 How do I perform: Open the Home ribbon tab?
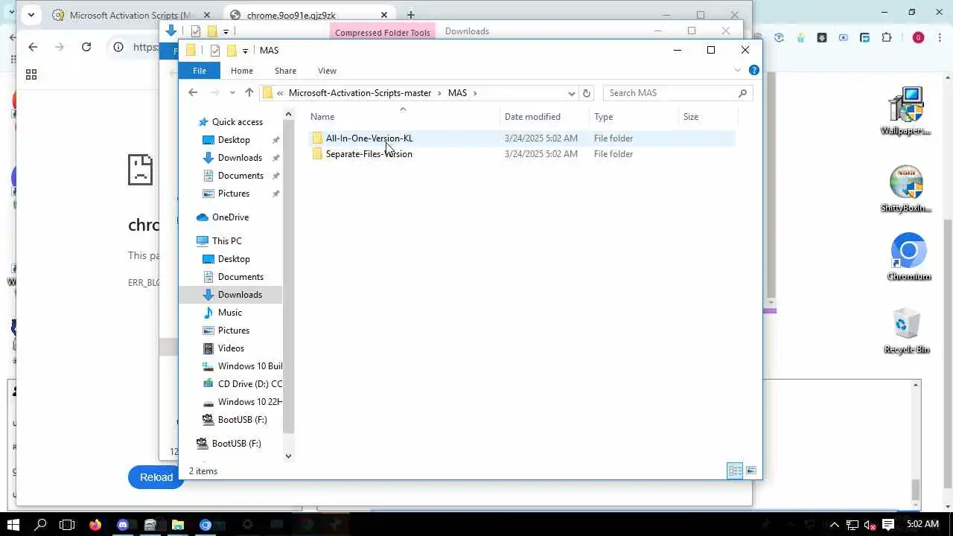(x=242, y=71)
